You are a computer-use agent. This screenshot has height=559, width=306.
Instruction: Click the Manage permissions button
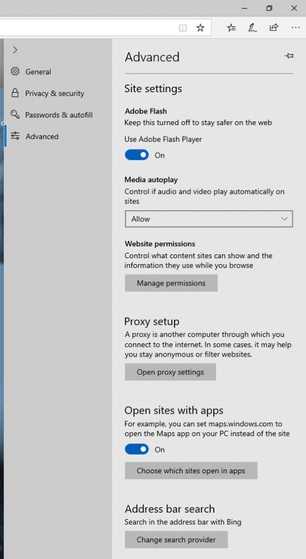point(171,283)
